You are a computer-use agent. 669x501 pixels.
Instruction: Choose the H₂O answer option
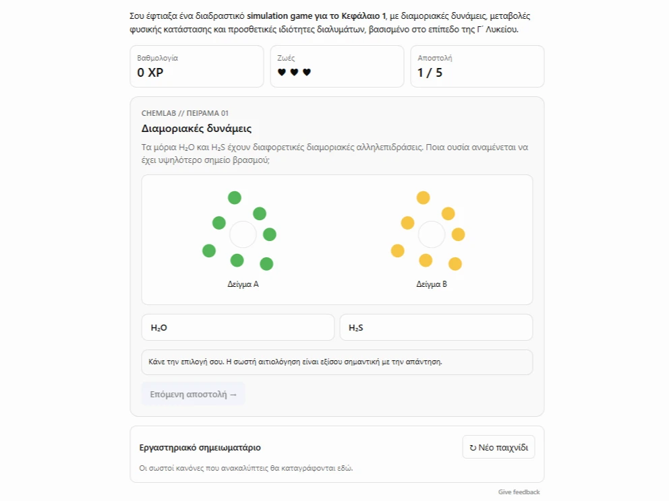237,327
